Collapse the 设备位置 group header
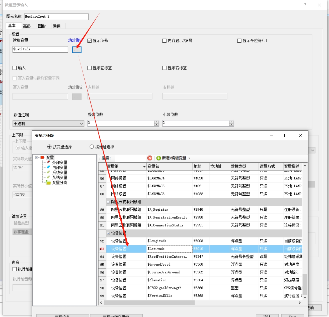The width and height of the screenshot is (329, 317). pyautogui.click(x=108, y=233)
